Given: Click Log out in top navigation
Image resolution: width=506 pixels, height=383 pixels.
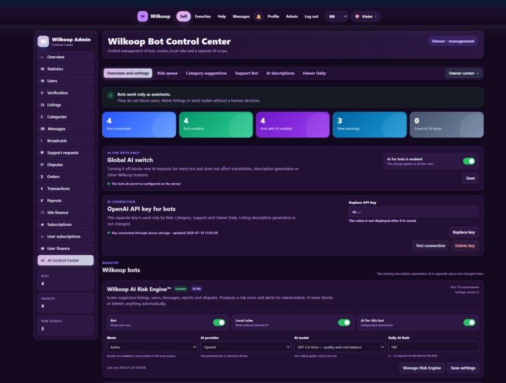Looking at the screenshot, I should coord(311,17).
